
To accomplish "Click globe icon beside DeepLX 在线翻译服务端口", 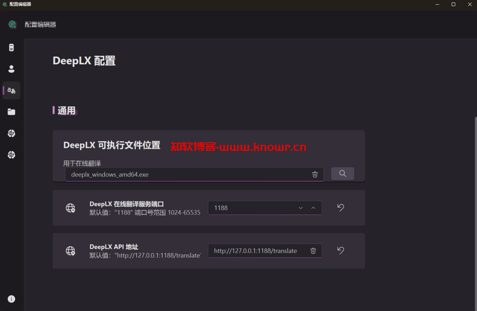I will 70,208.
